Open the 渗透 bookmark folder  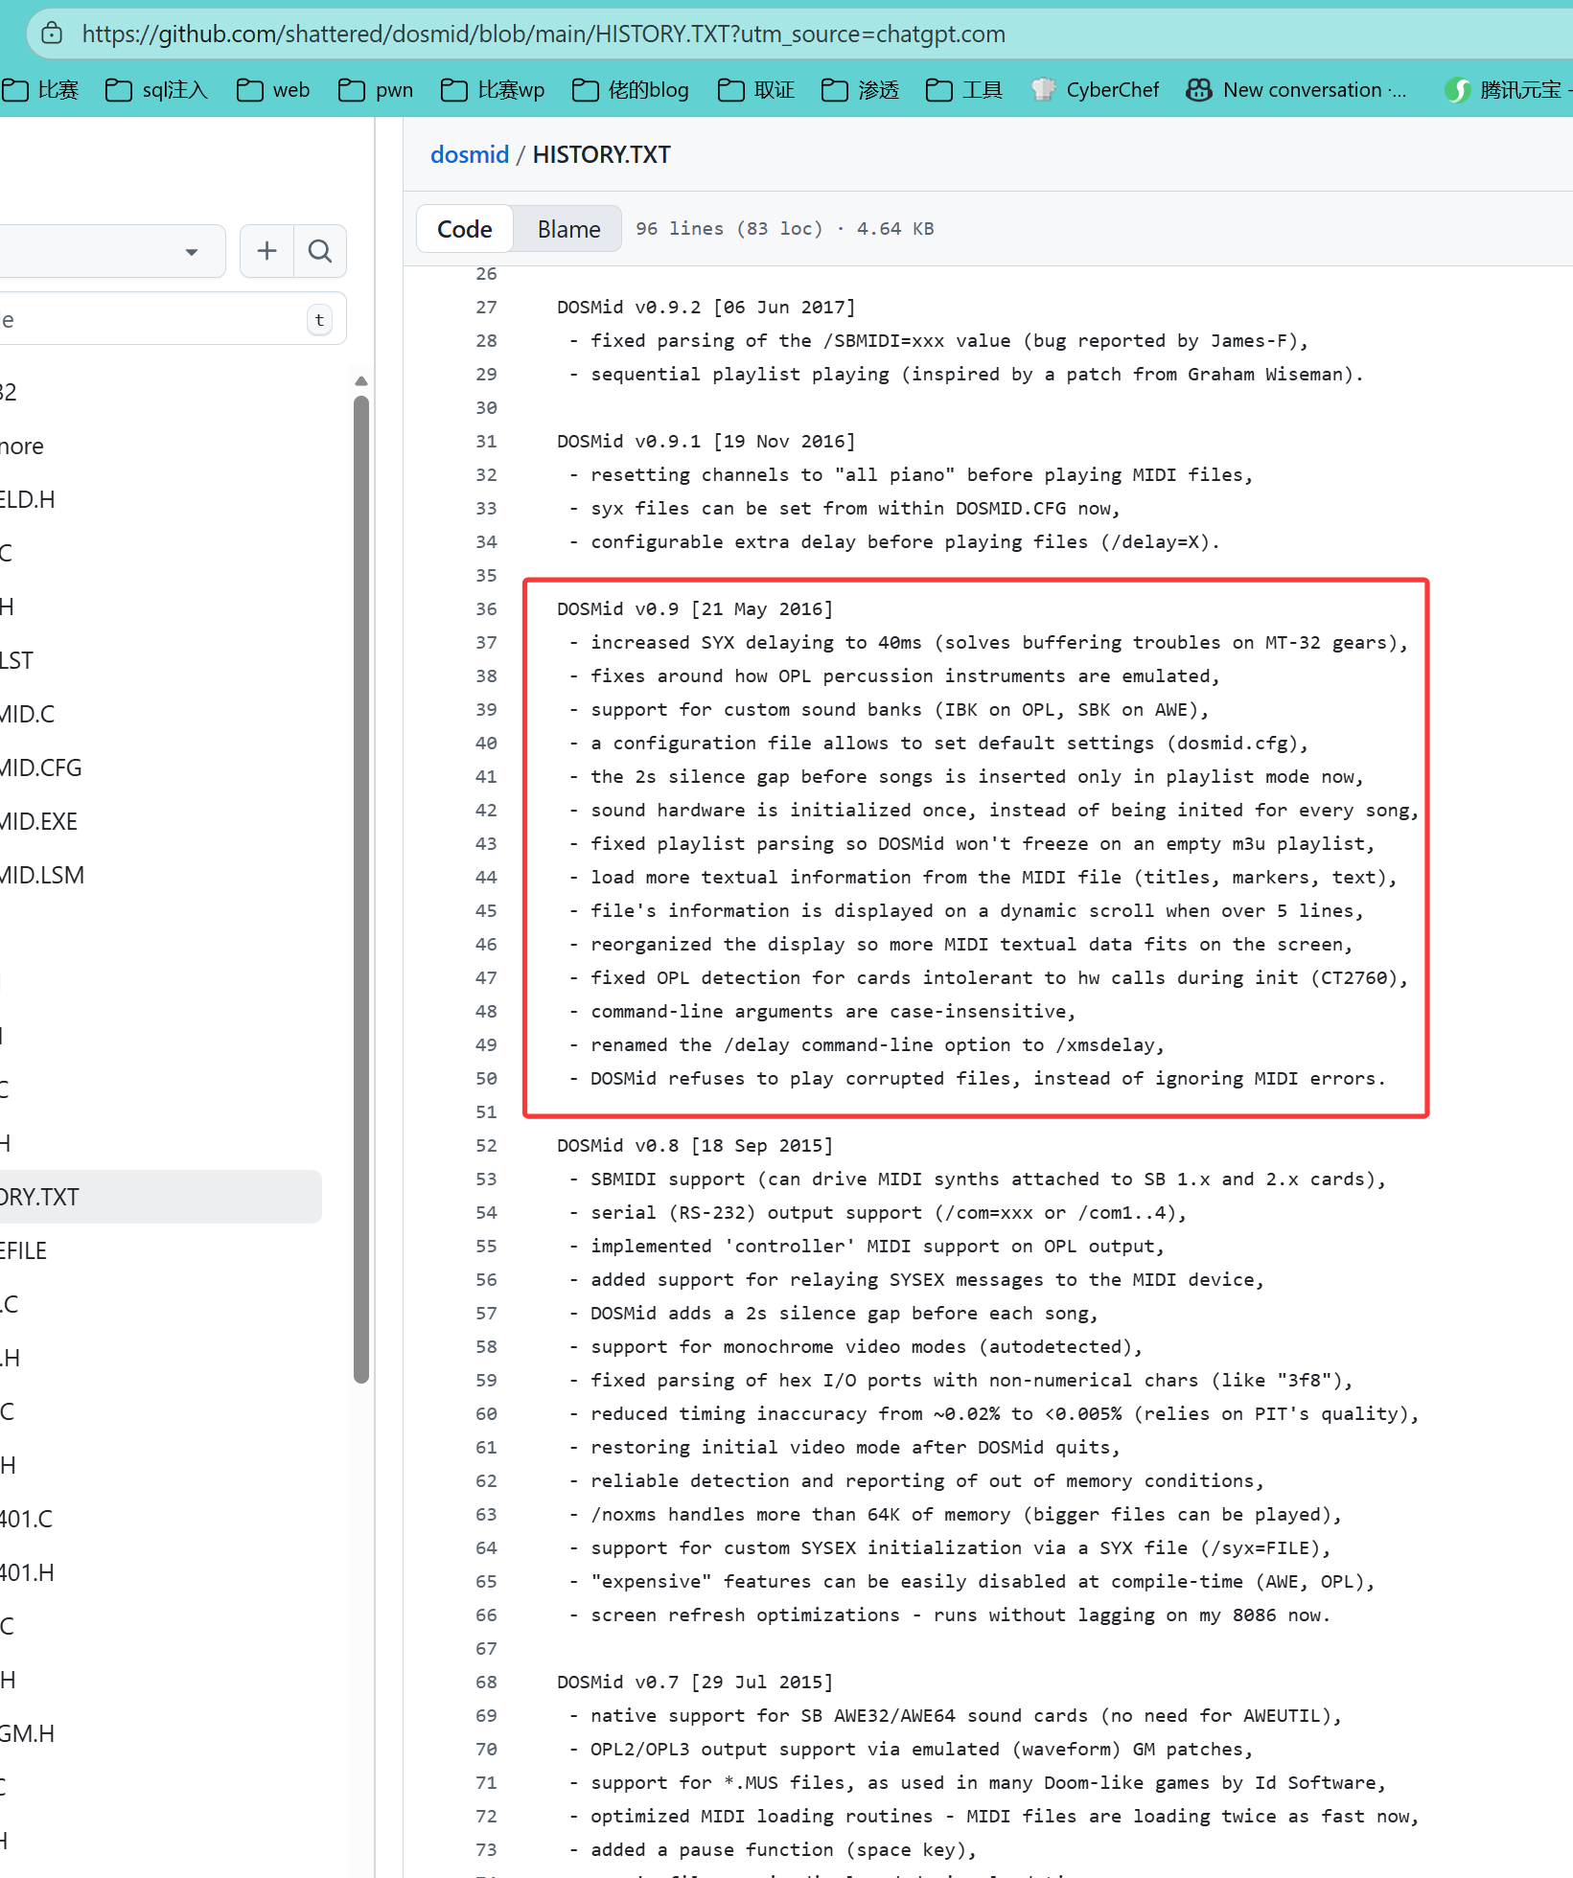(861, 90)
